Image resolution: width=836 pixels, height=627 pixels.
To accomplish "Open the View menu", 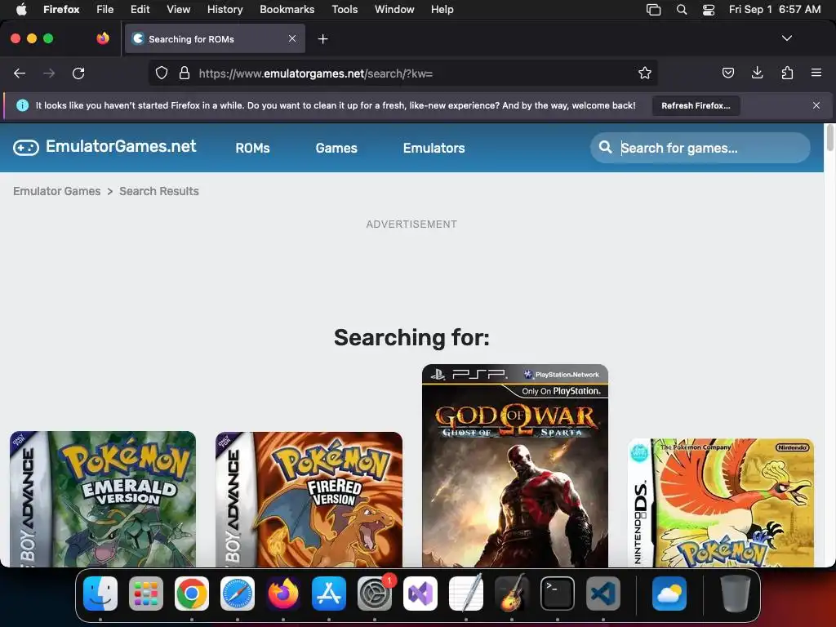I will click(x=178, y=9).
